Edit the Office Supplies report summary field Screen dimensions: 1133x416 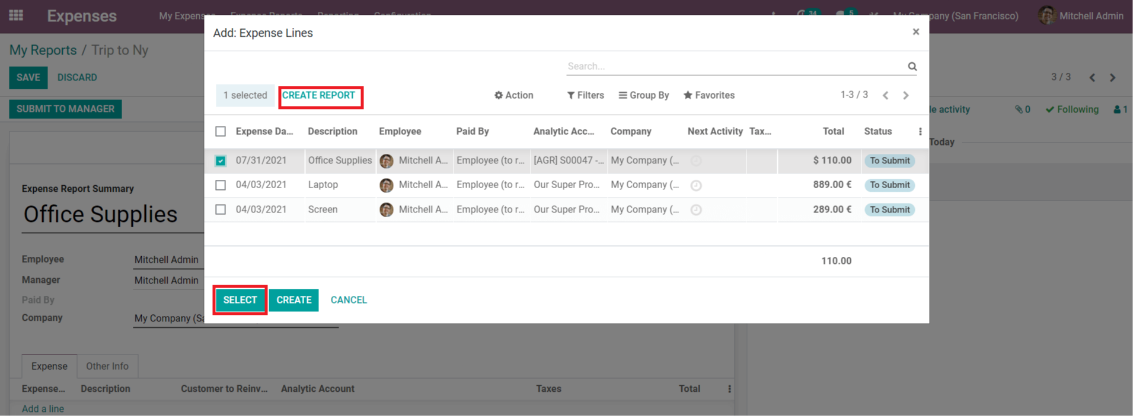113,215
